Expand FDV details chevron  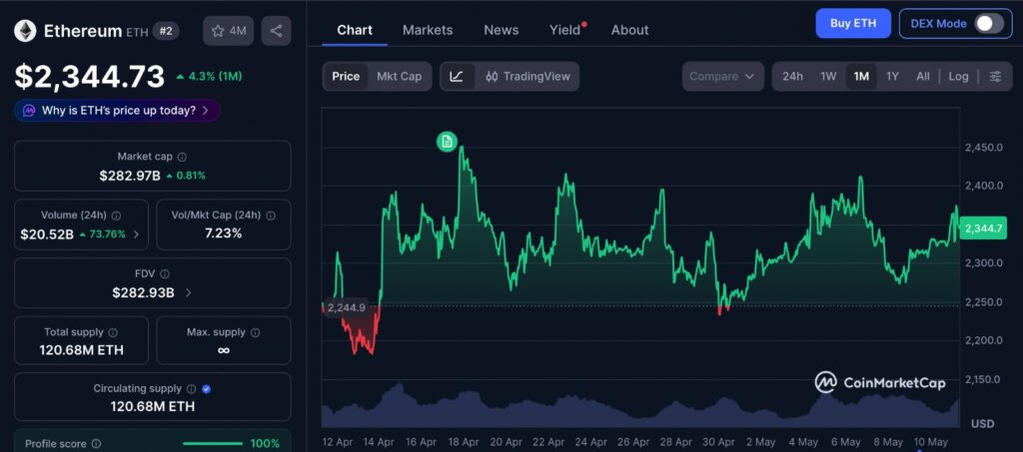pos(189,293)
